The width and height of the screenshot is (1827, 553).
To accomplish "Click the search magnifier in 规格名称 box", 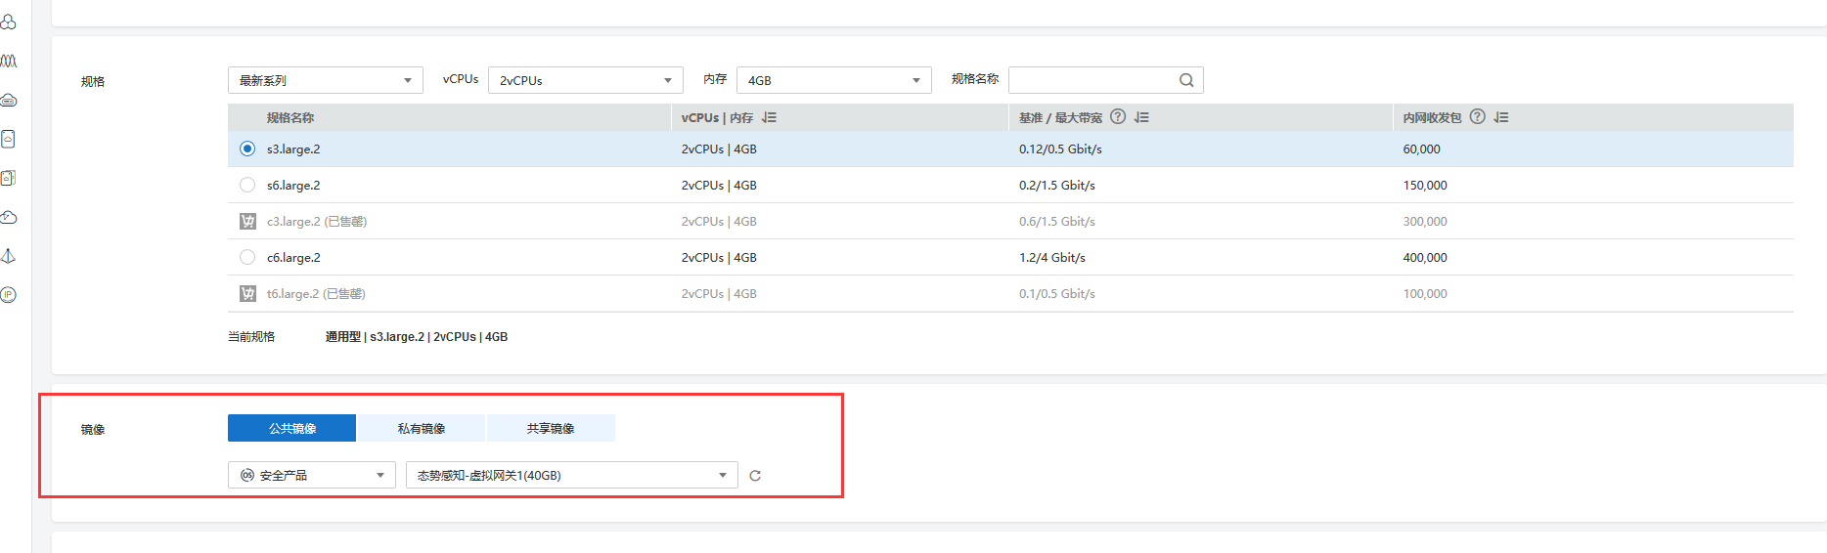I will 1185,80.
